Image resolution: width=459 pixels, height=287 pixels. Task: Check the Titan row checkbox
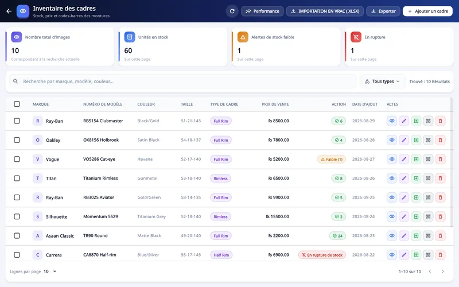(x=17, y=179)
